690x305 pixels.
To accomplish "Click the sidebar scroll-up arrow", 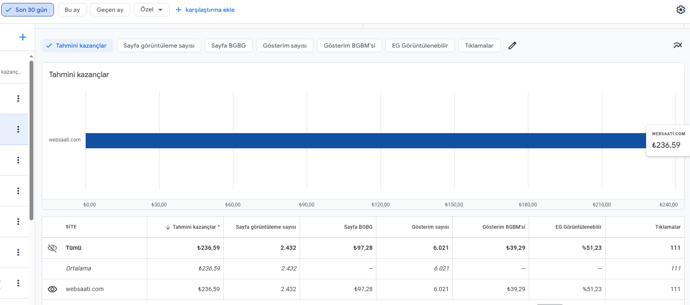I will (31, 56).
